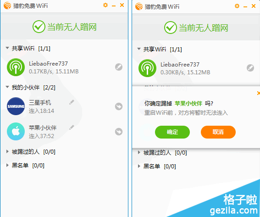Confirm kick with green 确定 button
260x217 pixels.
[172, 132]
